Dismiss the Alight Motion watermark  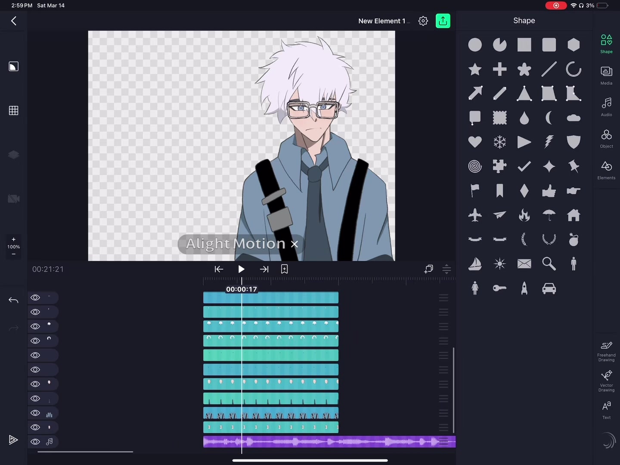tap(294, 244)
